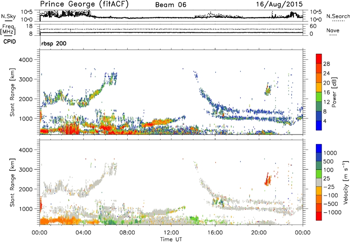350x242 pixels.
Task: Click the power panel 'Slant Range [km]' label
Action: tap(12, 92)
